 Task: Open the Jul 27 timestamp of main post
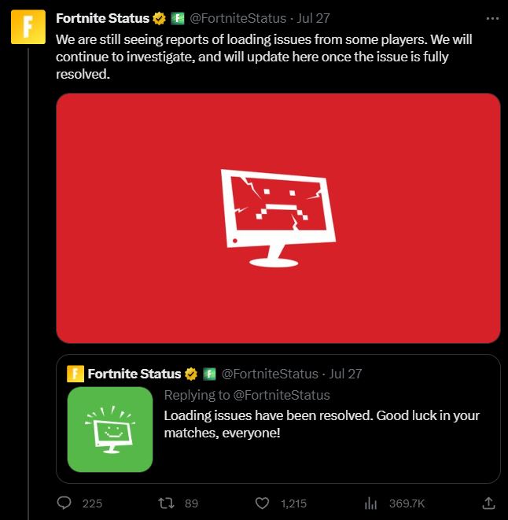(x=313, y=19)
